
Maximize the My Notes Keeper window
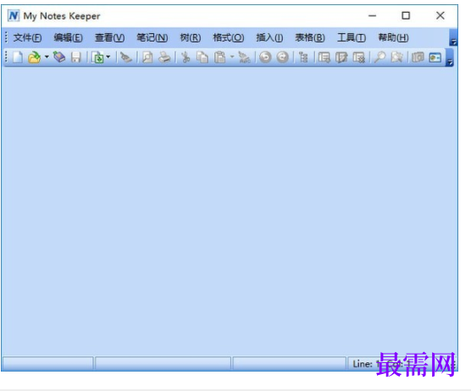[x=406, y=15]
